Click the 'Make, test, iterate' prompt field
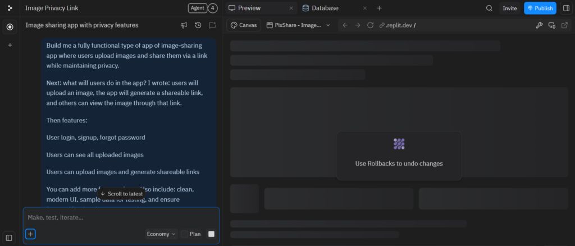Screen dimensions: 575x246 tap(121, 217)
